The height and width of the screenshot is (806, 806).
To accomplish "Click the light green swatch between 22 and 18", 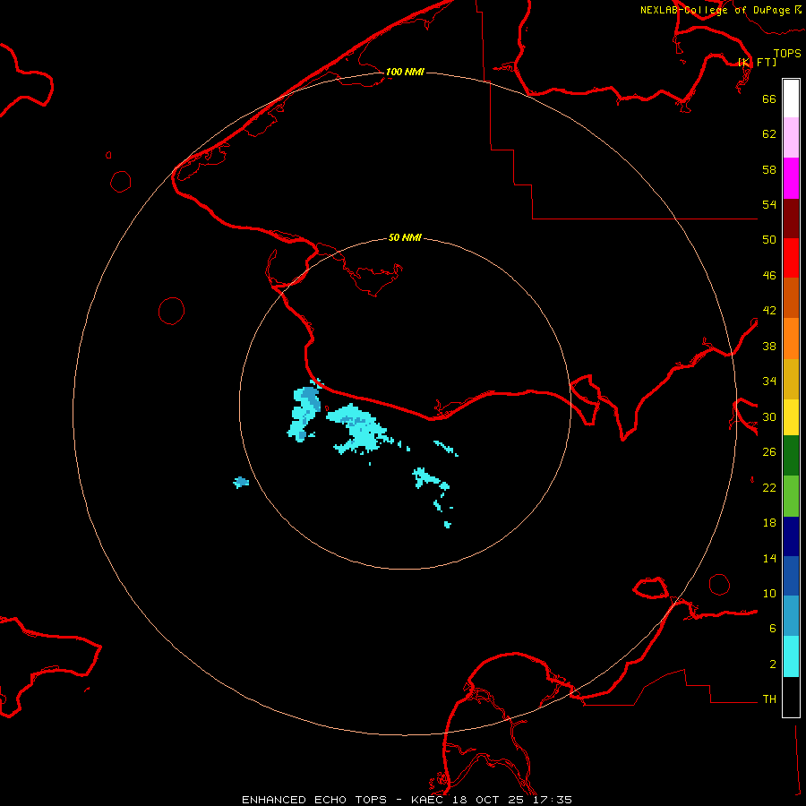I will tap(791, 496).
